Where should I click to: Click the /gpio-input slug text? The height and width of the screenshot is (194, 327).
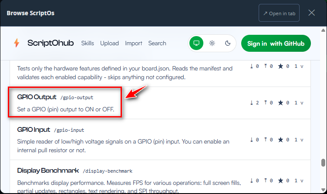tap(69, 130)
